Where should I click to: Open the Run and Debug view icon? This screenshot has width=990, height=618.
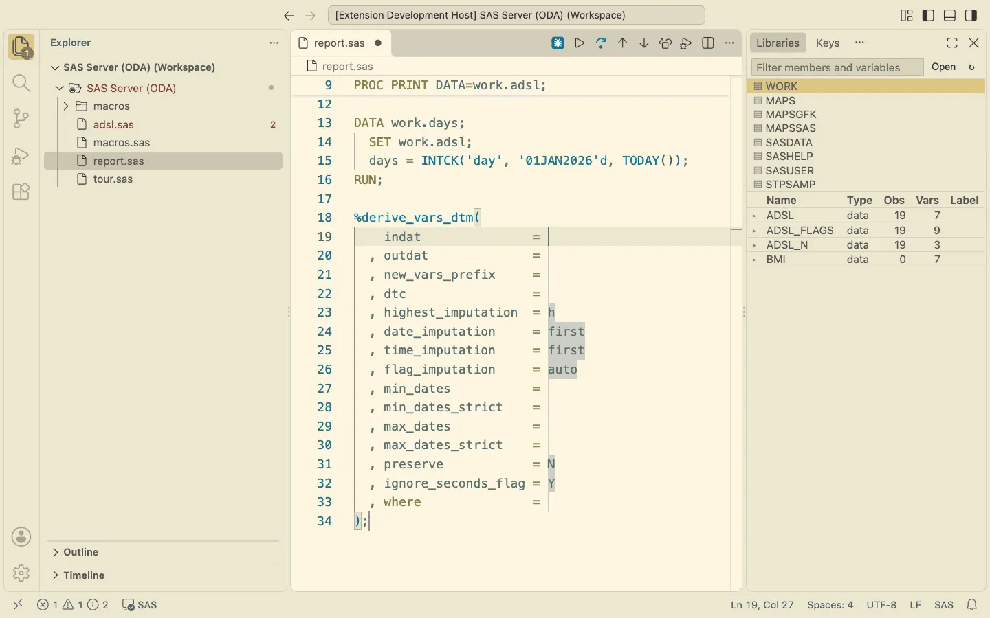click(21, 156)
